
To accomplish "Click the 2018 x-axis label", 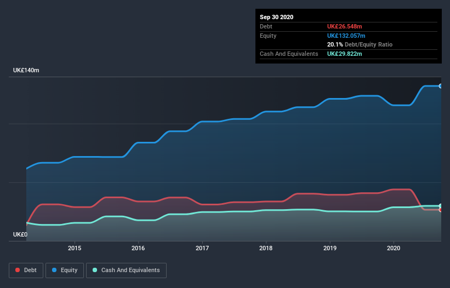I will click(x=266, y=248).
